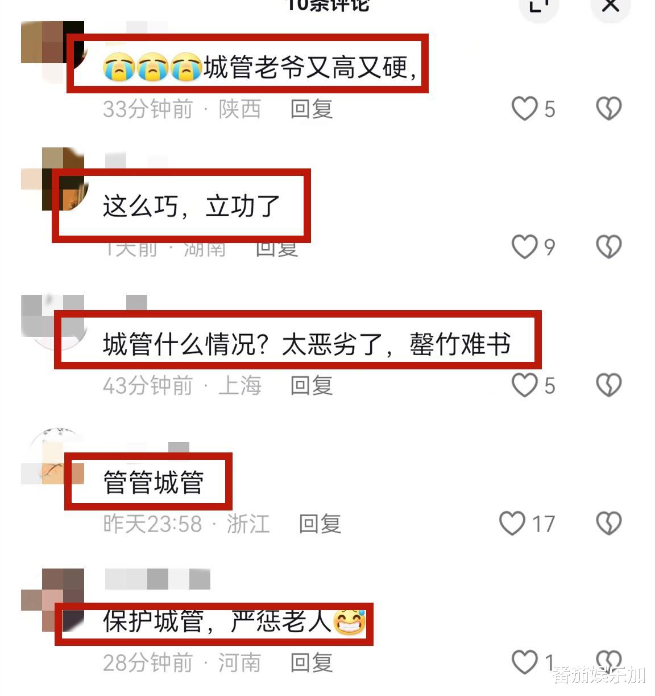
Task: Like the 河南 comment 保护城管
Action: click(x=524, y=662)
